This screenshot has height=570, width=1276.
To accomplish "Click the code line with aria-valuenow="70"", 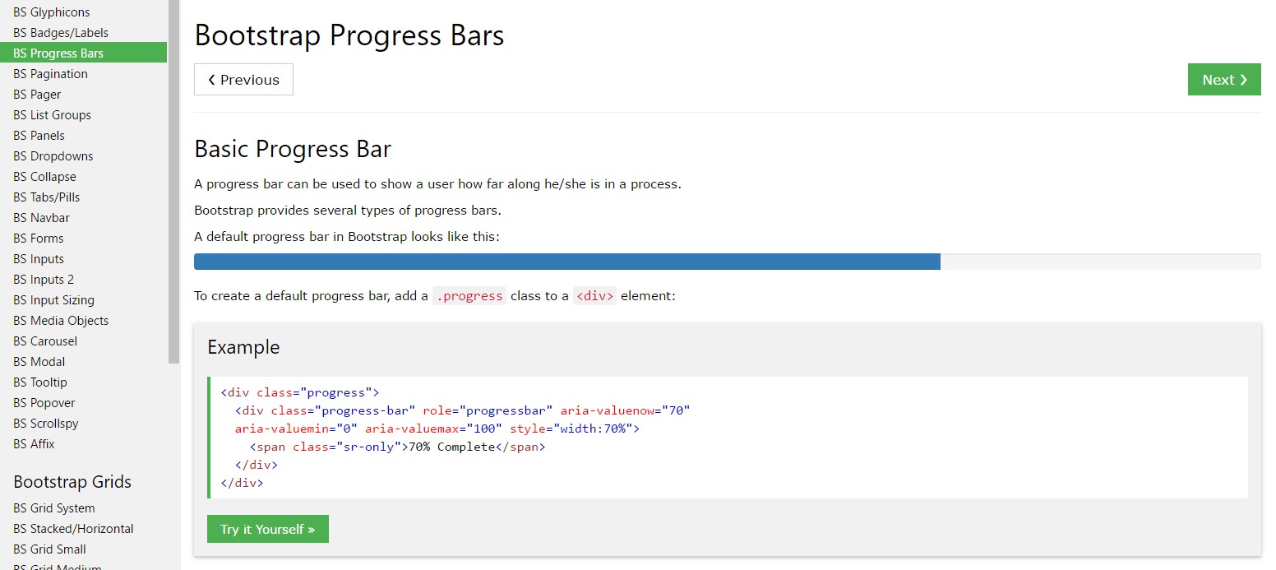I will [x=462, y=410].
